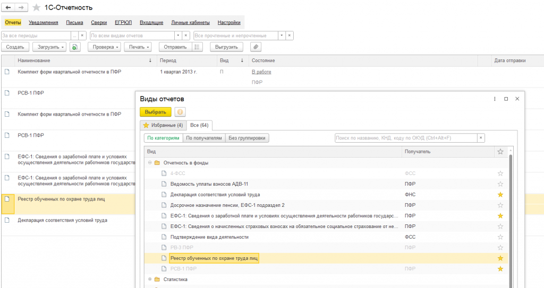Click the folder icon of Статистика
This screenshot has width=544, height=288.
coord(157,280)
